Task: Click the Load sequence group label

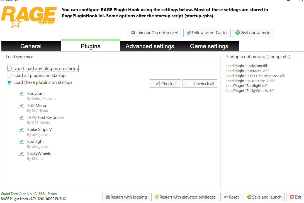Action: click(20, 57)
